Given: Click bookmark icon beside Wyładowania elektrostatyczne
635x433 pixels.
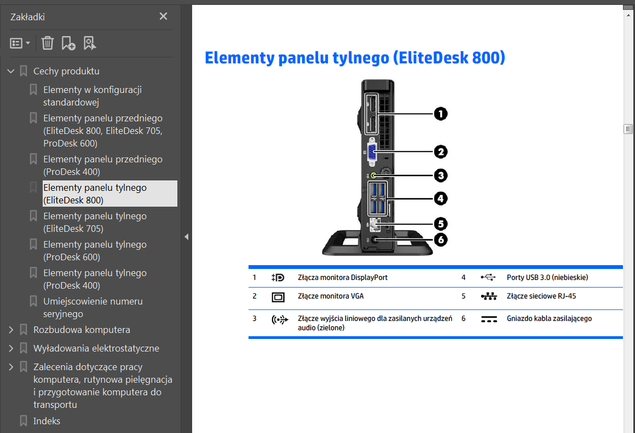Looking at the screenshot, I should (24, 348).
